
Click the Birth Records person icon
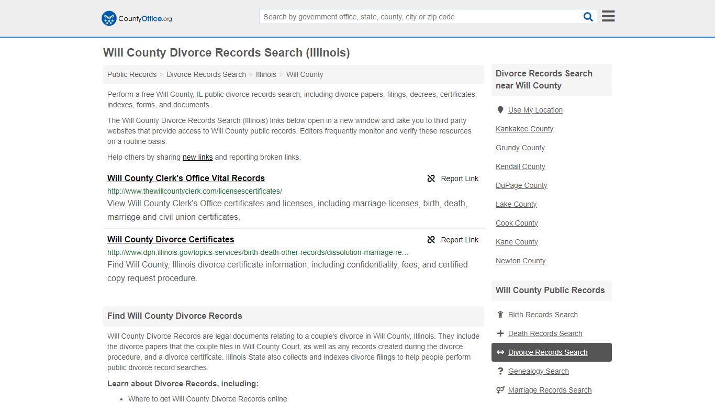tap(500, 315)
